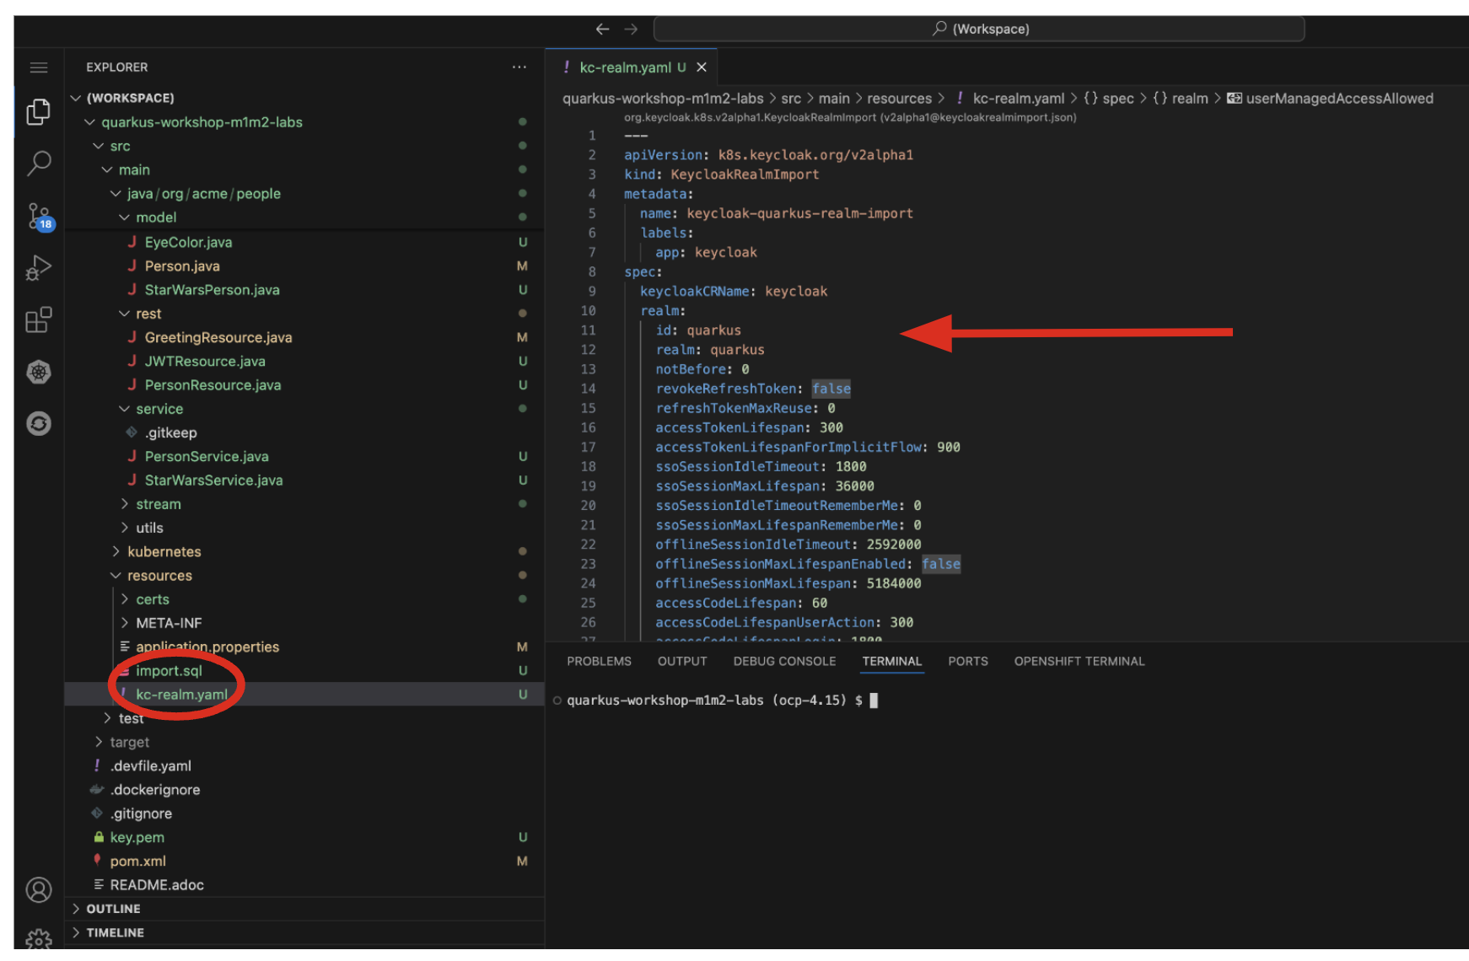Open the OpenShift view icon
The width and height of the screenshot is (1469, 961).
point(39,423)
